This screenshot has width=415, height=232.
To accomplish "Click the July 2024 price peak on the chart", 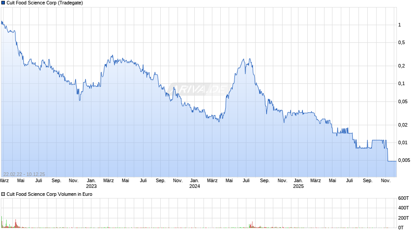I will (249, 59).
